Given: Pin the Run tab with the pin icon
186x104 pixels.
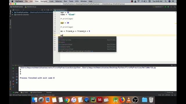Looking at the screenshot, I should point(13,81).
